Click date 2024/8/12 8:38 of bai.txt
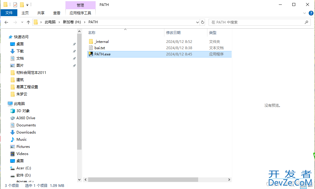This screenshot has width=315, height=189. coord(179,48)
